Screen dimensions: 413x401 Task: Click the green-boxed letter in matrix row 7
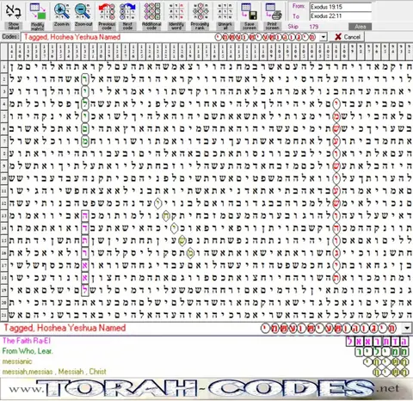pyautogui.click(x=84, y=141)
